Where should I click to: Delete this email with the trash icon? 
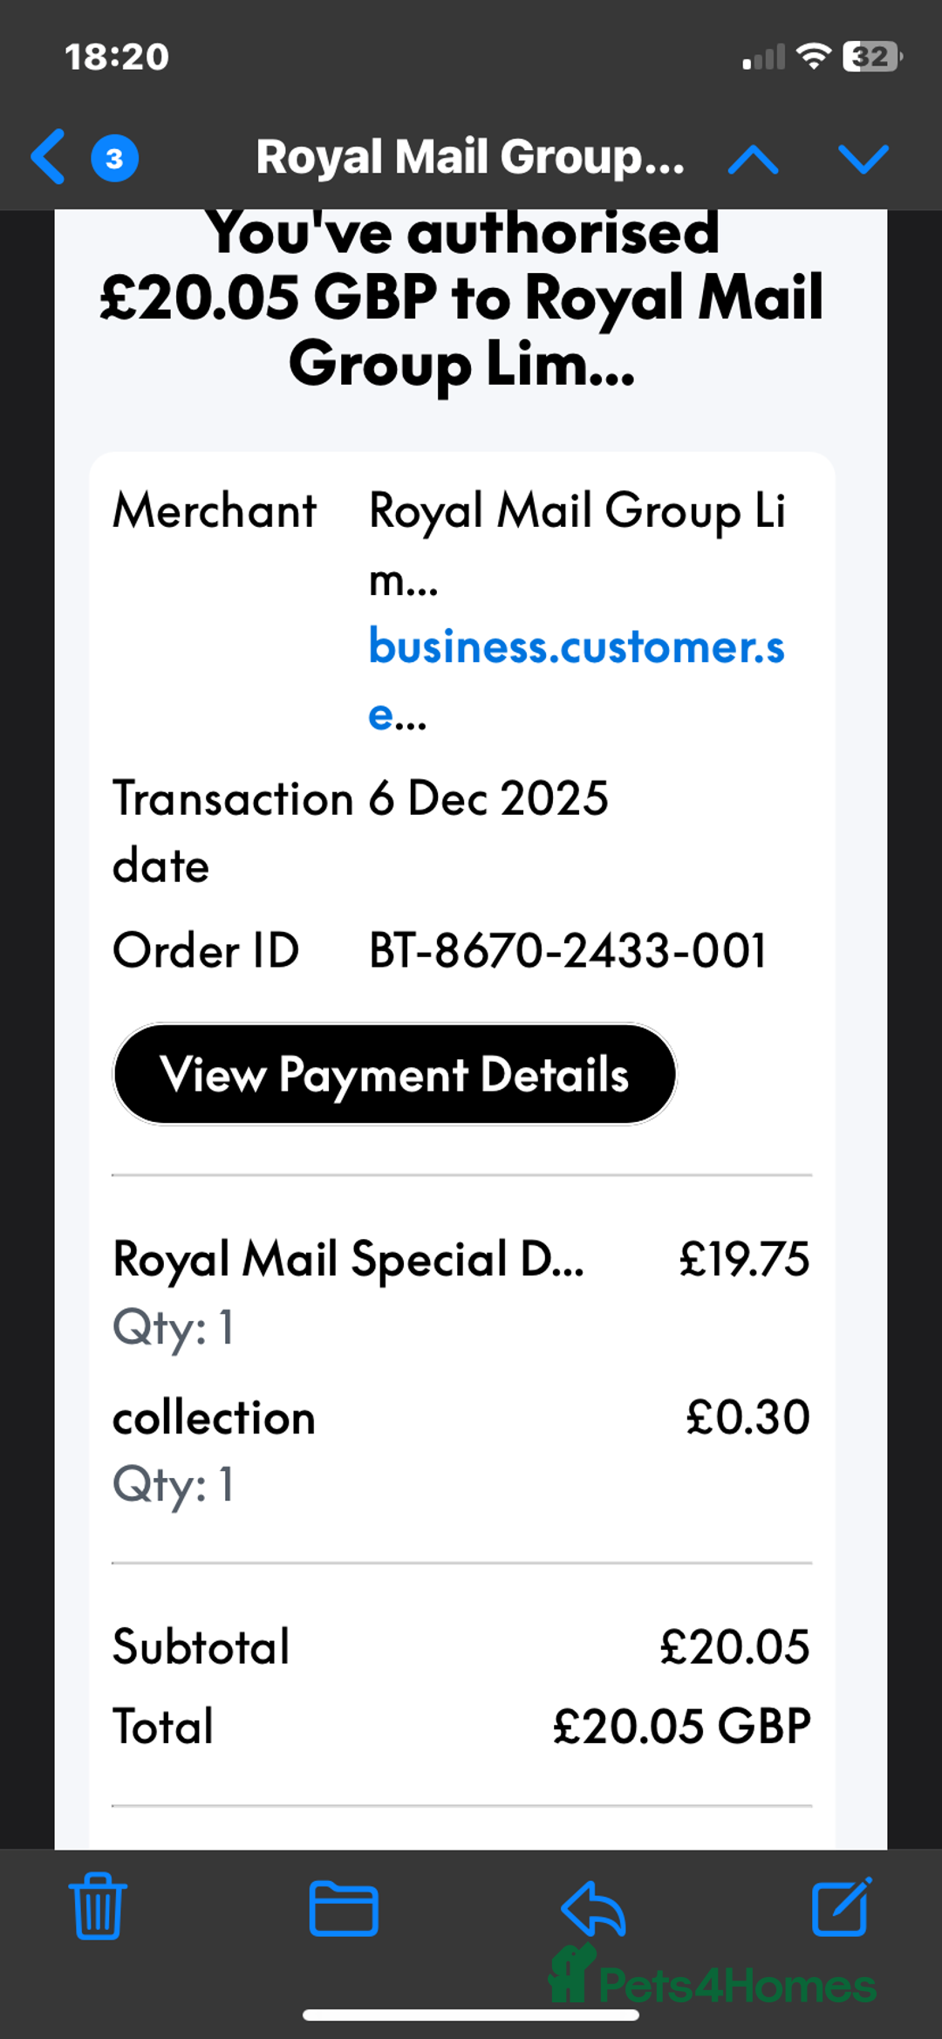(x=97, y=1906)
